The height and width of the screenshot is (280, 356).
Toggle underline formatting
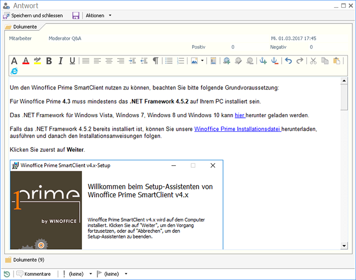(72, 61)
